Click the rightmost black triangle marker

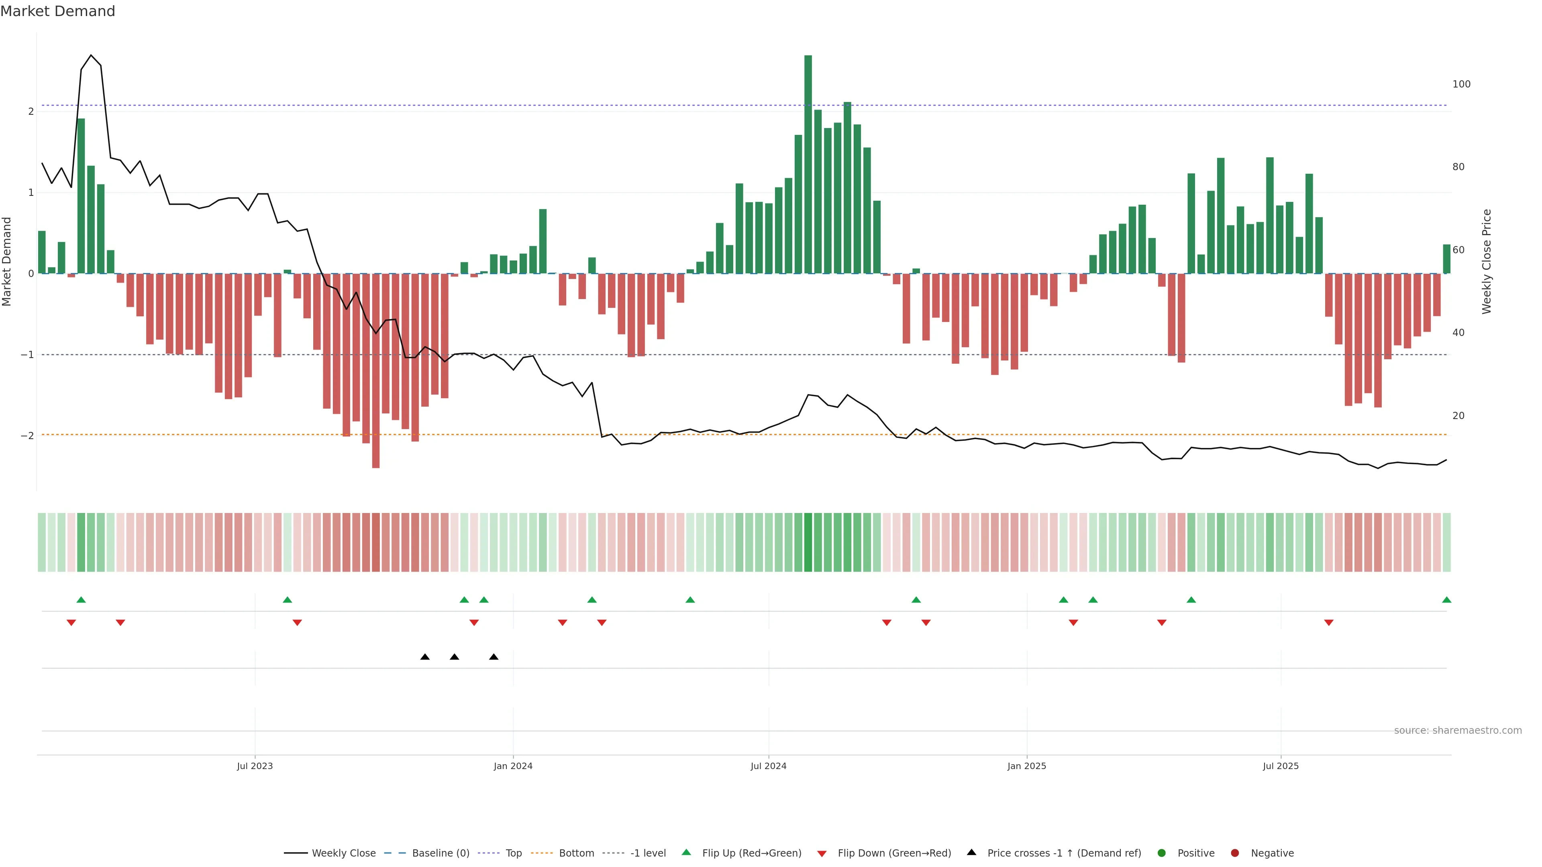click(x=493, y=657)
